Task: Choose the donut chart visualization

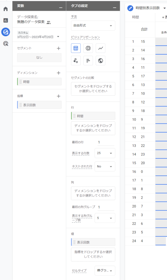Action: pos(88,48)
